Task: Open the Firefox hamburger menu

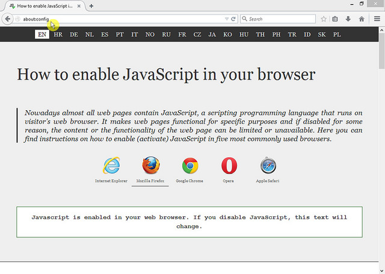Action: pos(377,19)
